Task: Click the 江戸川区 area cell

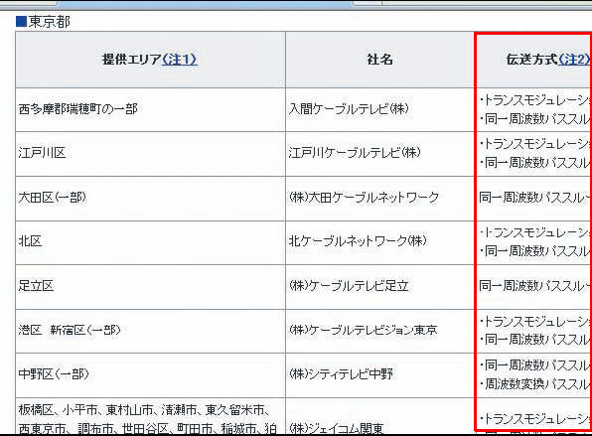Action: click(x=150, y=154)
